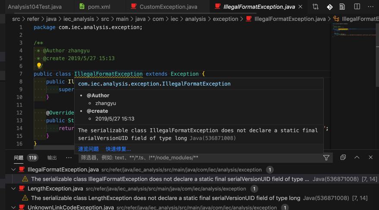
Task: Close the IllegalFormatException.java tab
Action: pyautogui.click(x=301, y=7)
